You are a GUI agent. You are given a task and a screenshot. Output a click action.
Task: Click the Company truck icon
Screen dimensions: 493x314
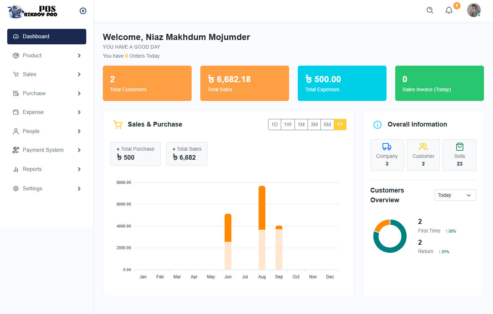[387, 147]
